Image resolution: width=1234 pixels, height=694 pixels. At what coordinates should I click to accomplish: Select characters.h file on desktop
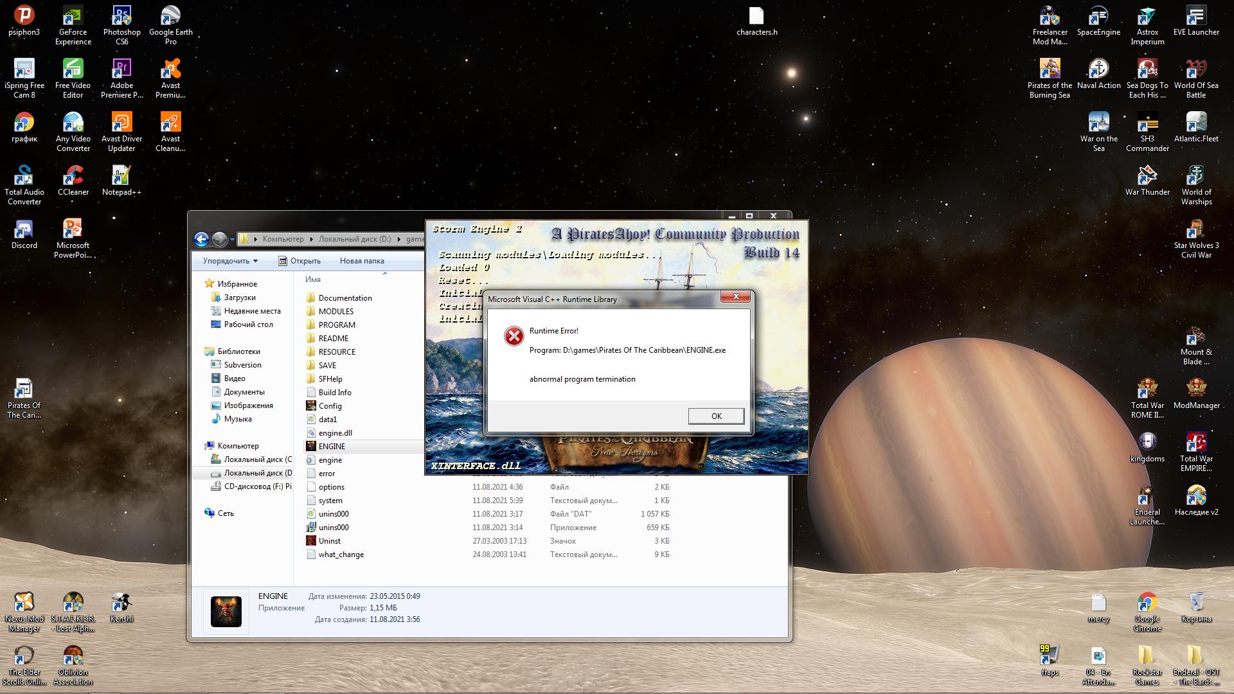pyautogui.click(x=756, y=21)
